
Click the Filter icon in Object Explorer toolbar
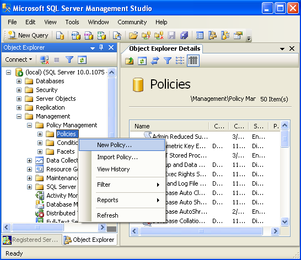(x=69, y=60)
